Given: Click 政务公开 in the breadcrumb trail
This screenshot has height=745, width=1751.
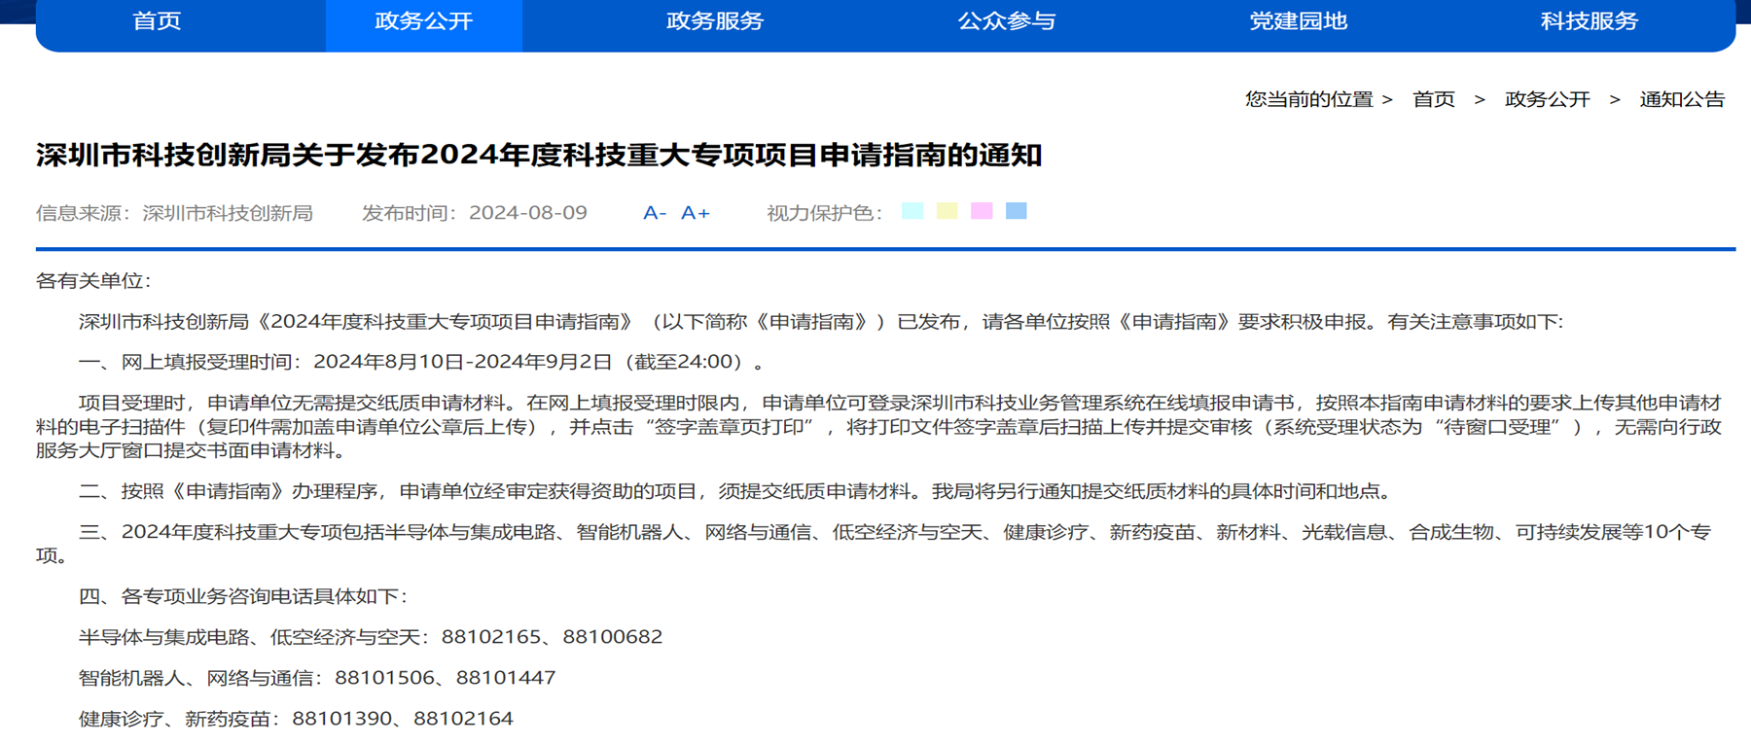Looking at the screenshot, I should 1547,99.
